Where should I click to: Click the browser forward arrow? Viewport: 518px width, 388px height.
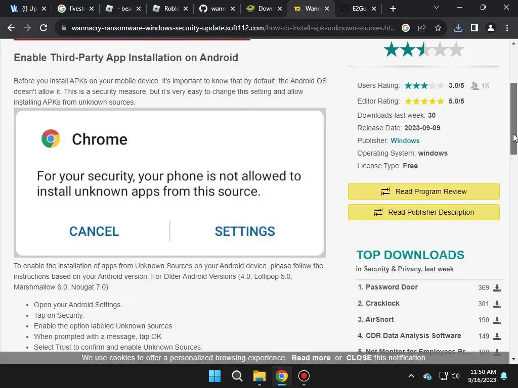pyautogui.click(x=27, y=28)
